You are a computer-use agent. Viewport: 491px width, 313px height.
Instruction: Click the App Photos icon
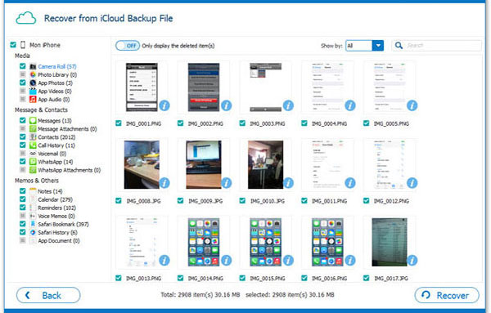[33, 83]
